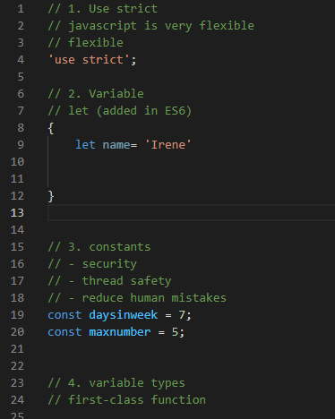The image size is (335, 419).
Task: Click the highlighted empty line 13
Action: 191,213
